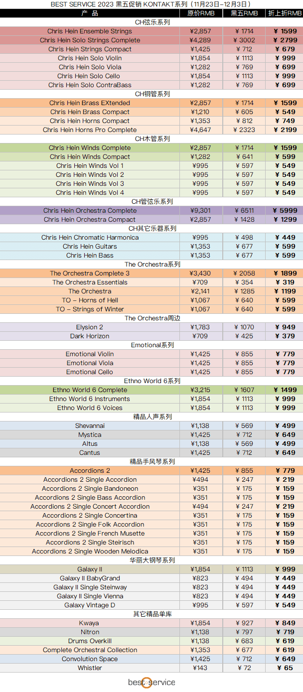Select 'TO – Horns of Hell' row
303x692 pixels.
(90, 300)
